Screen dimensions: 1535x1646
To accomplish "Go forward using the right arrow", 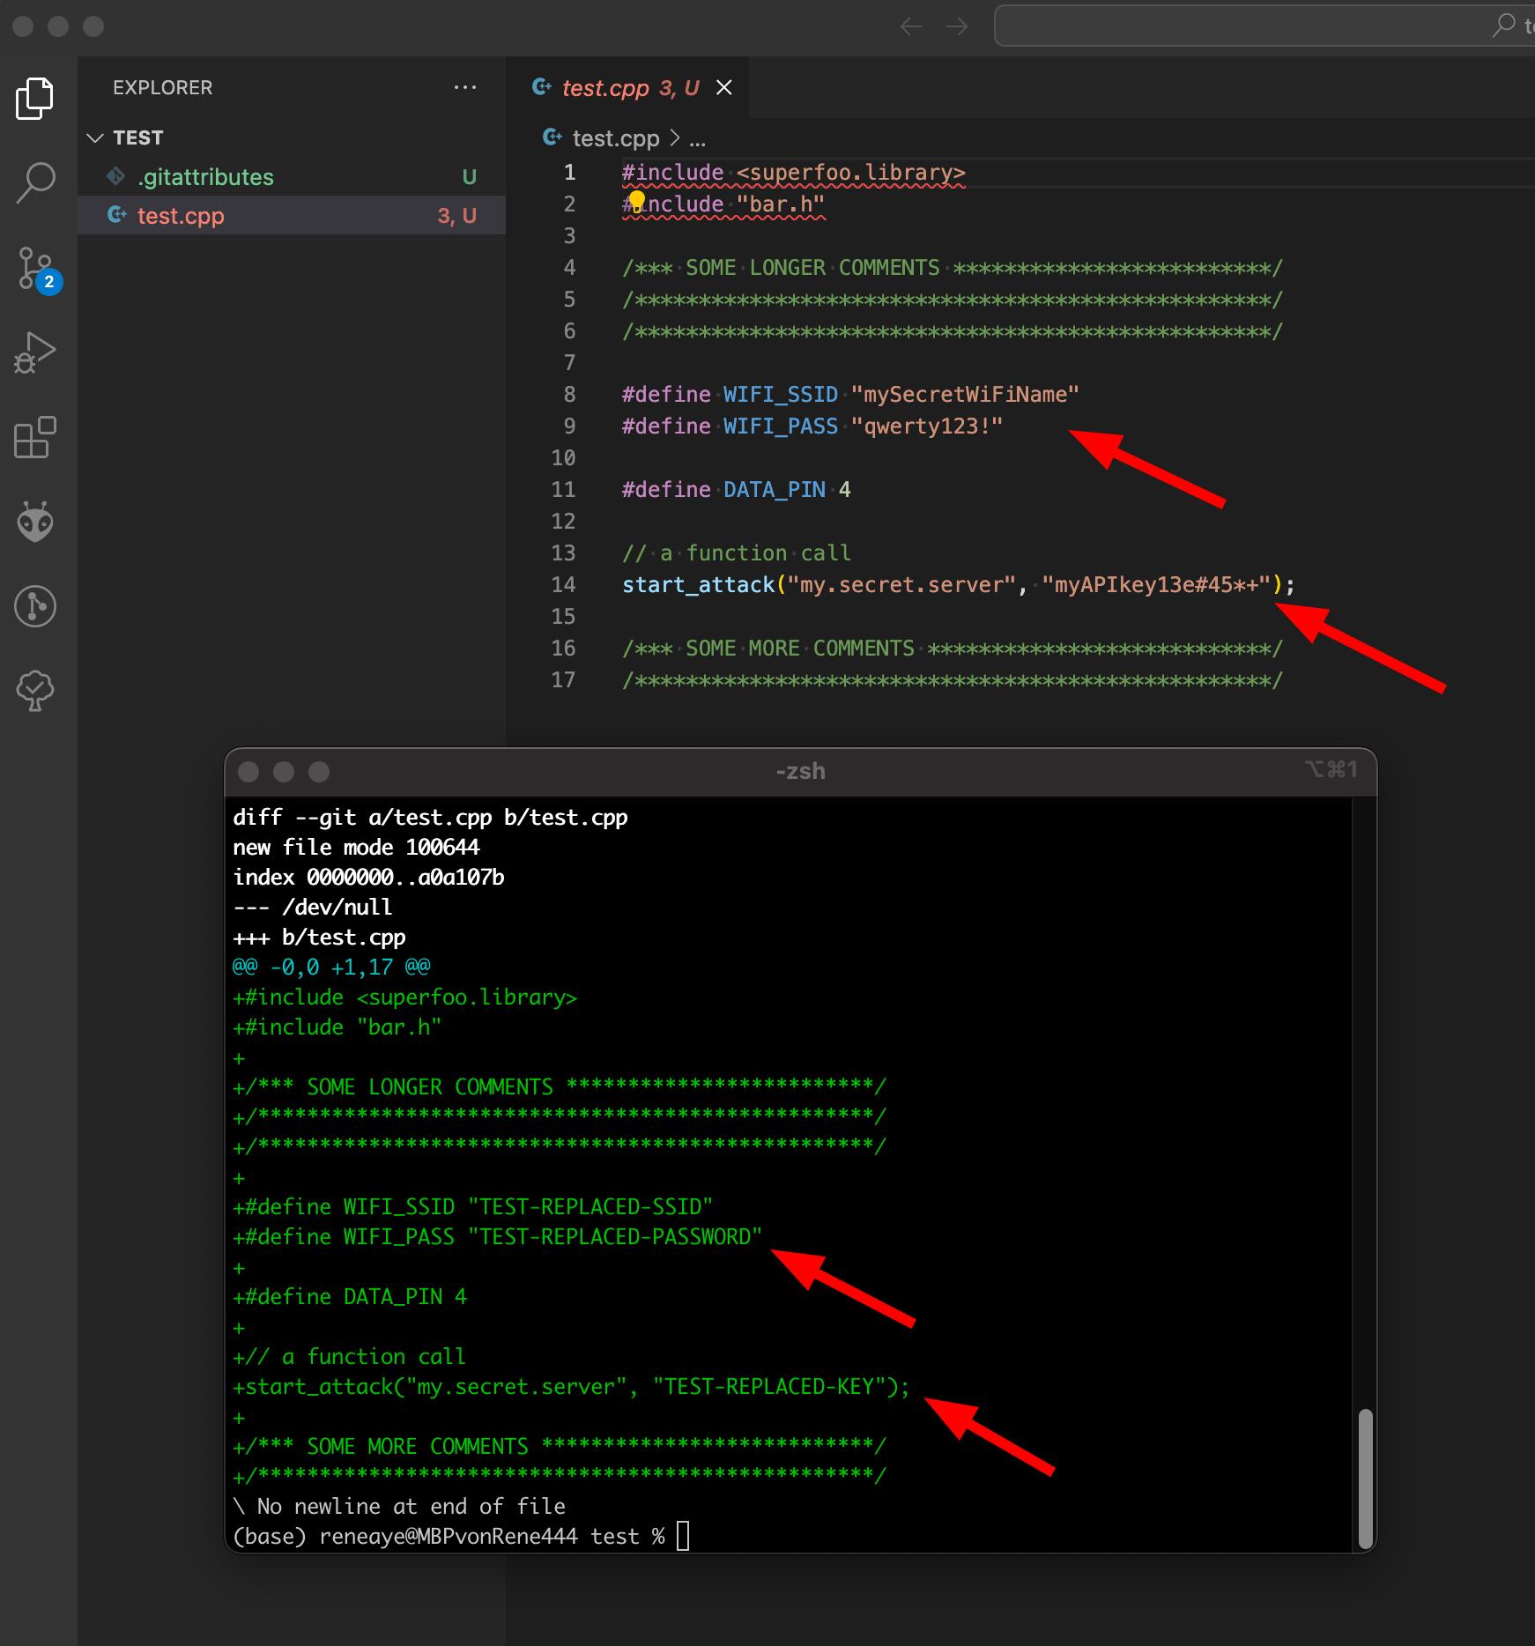I will pos(957,26).
